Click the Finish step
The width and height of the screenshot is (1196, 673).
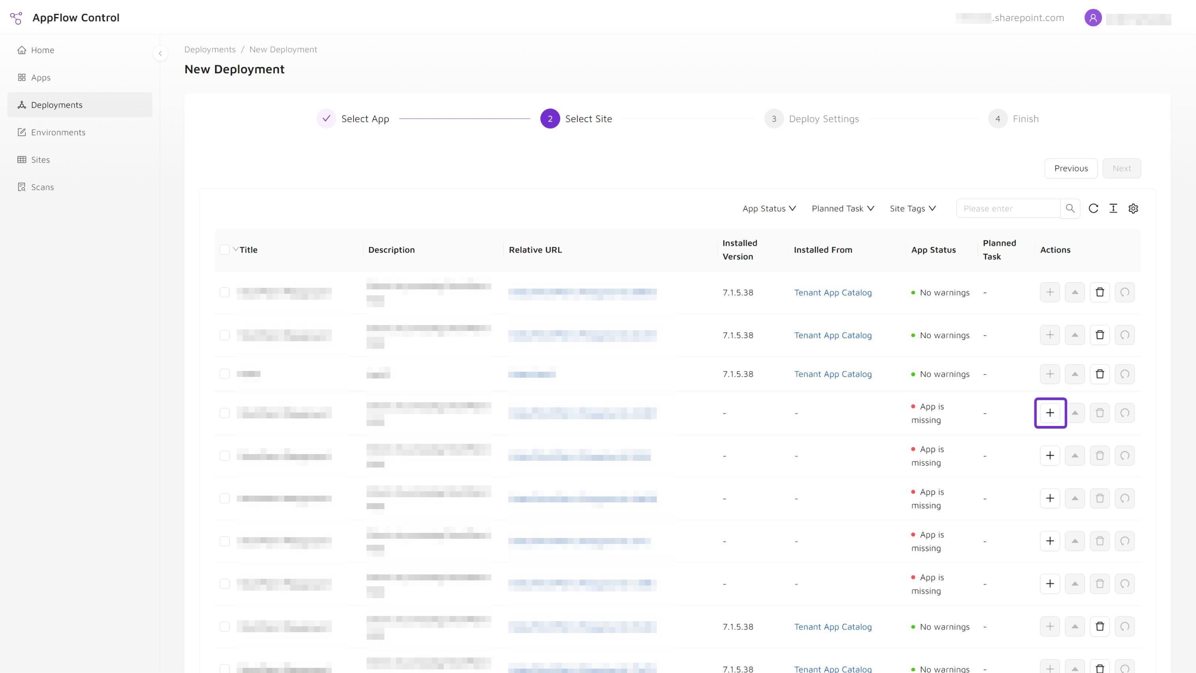point(1013,119)
